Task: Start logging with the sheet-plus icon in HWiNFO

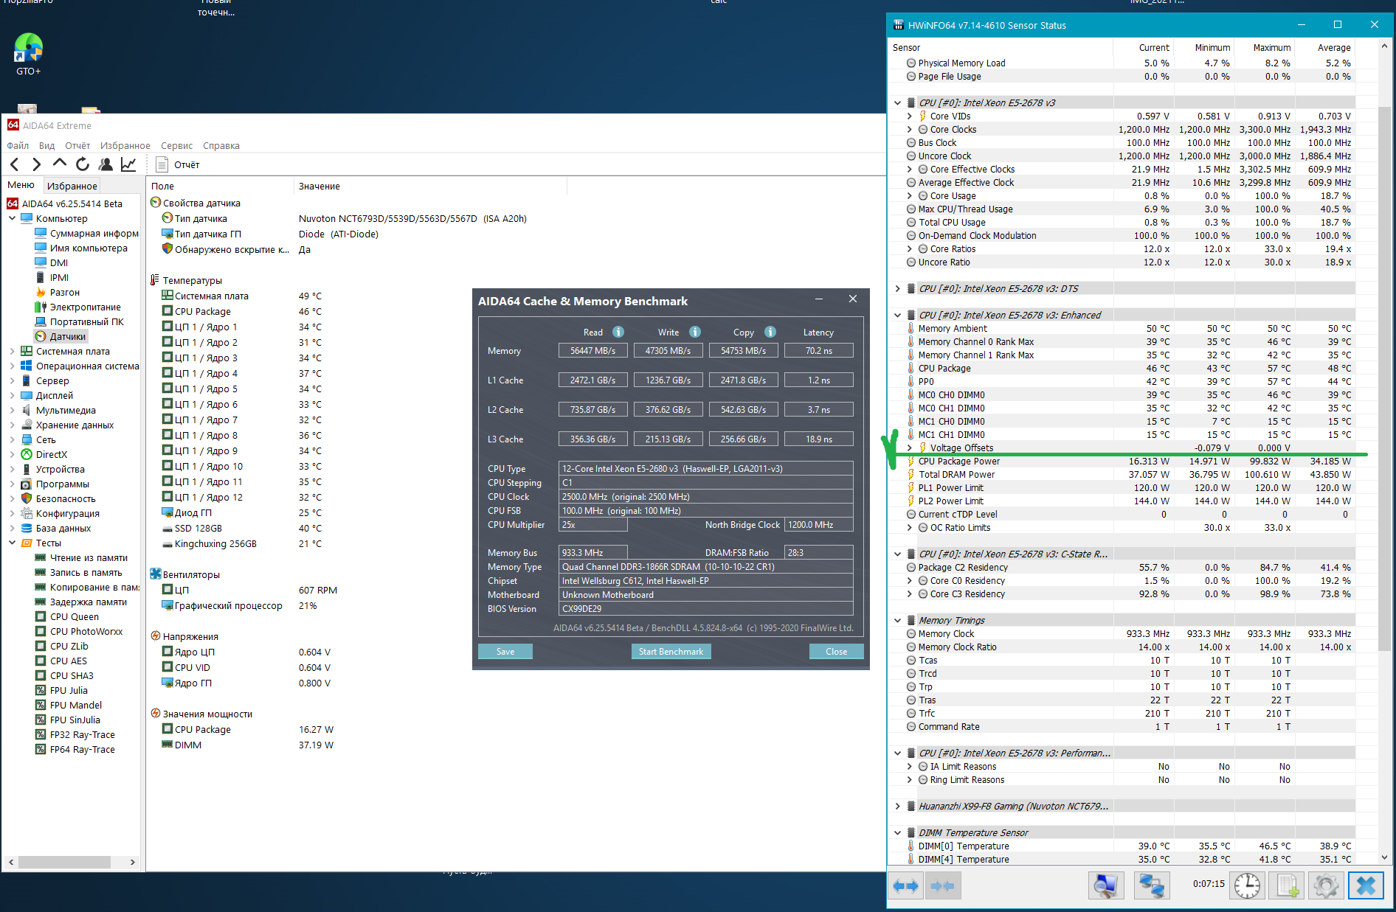Action: (1287, 885)
